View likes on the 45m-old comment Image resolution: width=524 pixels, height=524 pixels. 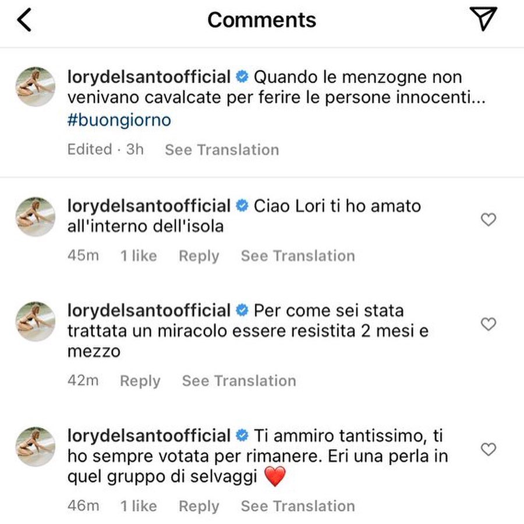pyautogui.click(x=139, y=256)
